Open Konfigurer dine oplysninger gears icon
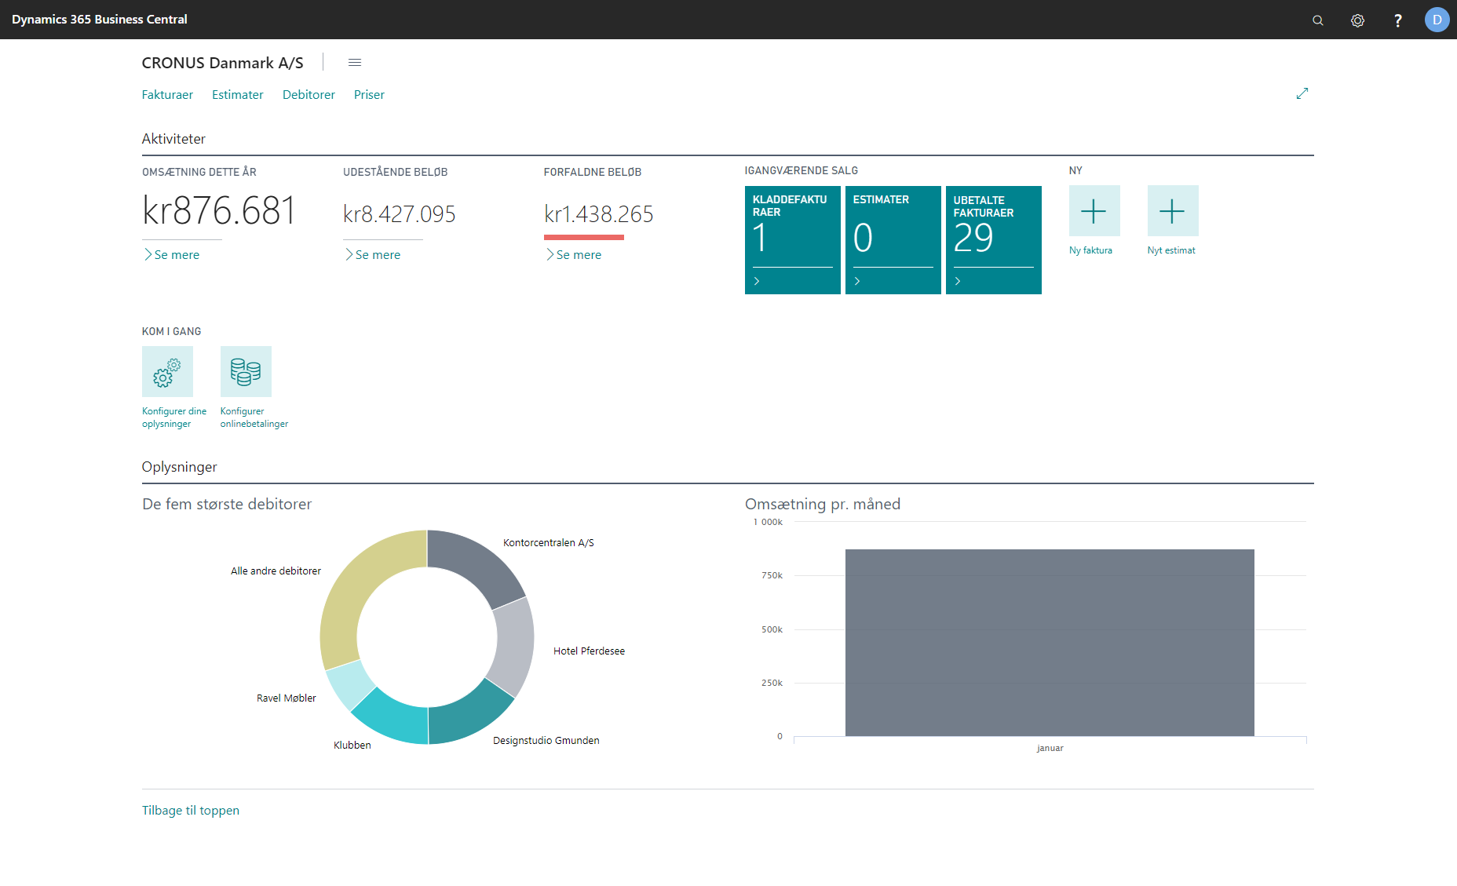 167,372
